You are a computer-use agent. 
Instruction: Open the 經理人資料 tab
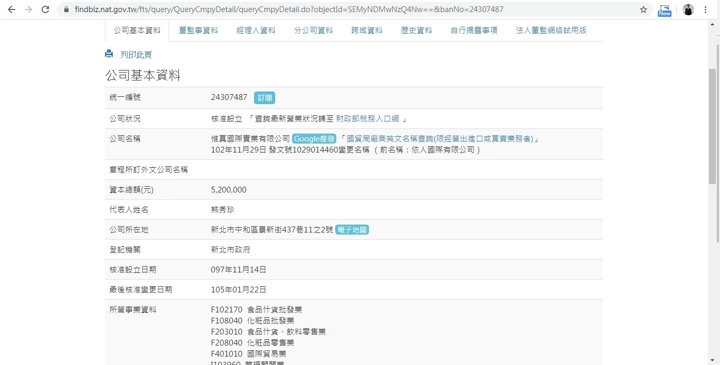click(x=256, y=31)
